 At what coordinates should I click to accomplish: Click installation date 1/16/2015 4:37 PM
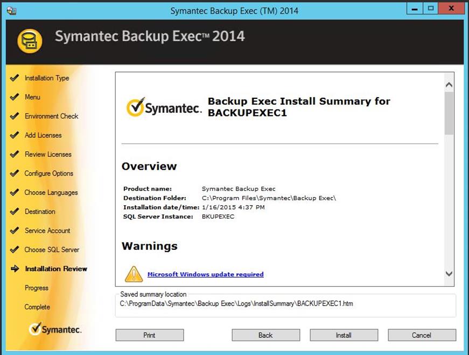233,207
